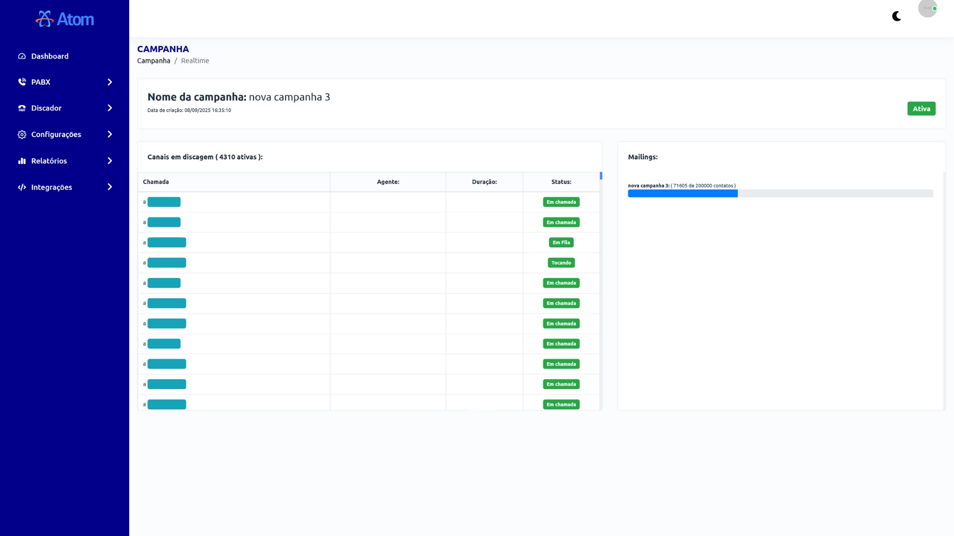Click the Discador telephone icon
Screen dimensions: 954x536
[22, 108]
